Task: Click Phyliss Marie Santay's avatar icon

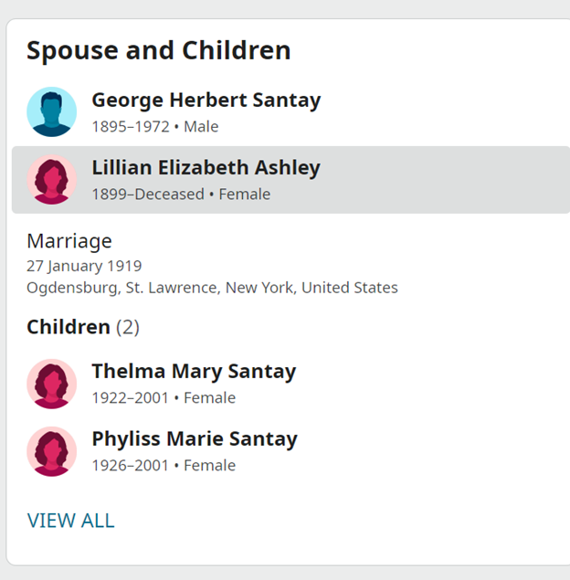Action: point(51,451)
